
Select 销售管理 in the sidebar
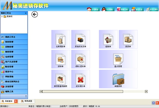pyautogui.click(x=14, y=52)
